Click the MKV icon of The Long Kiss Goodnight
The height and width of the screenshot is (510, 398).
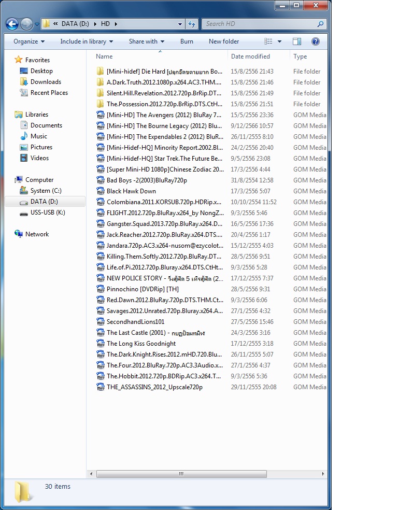pos(101,344)
